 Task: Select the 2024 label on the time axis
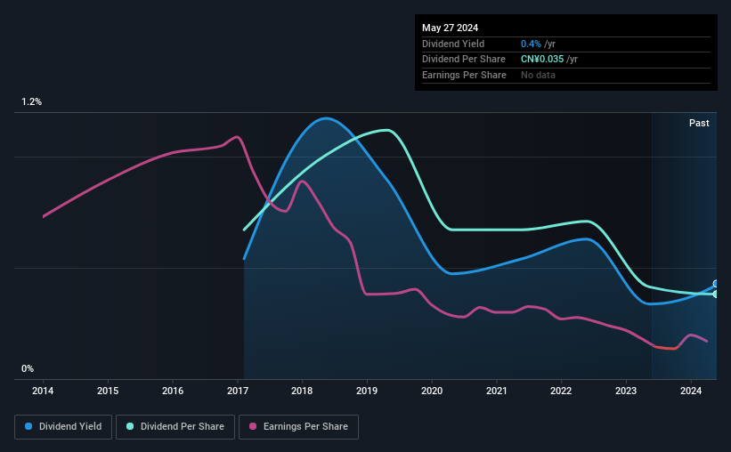click(x=690, y=391)
